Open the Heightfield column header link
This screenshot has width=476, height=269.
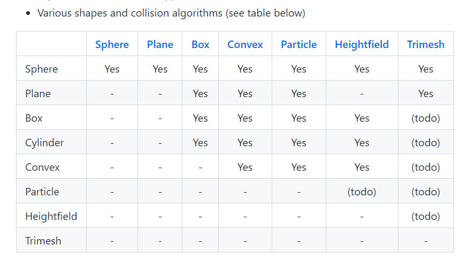click(x=362, y=44)
